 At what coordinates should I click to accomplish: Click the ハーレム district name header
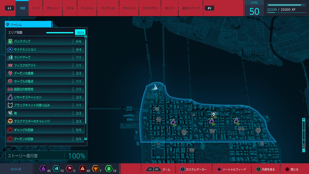[x=28, y=24]
